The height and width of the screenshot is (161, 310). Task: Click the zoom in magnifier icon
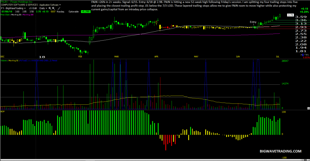point(50,8)
